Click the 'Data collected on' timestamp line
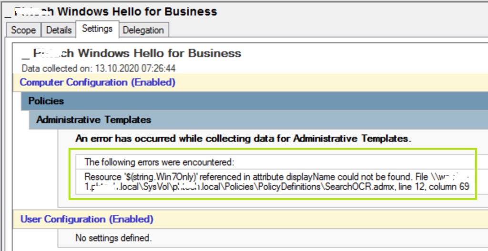Screen dimensions: 488x251 click(x=99, y=69)
